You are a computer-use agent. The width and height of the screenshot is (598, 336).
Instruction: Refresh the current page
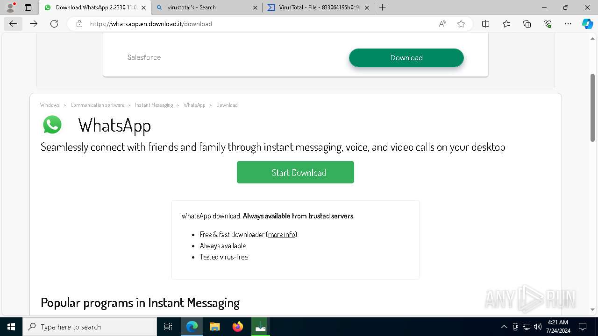(54, 24)
